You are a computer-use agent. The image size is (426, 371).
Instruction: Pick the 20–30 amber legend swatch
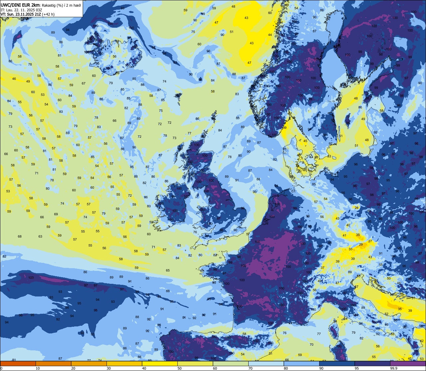pos(89,364)
